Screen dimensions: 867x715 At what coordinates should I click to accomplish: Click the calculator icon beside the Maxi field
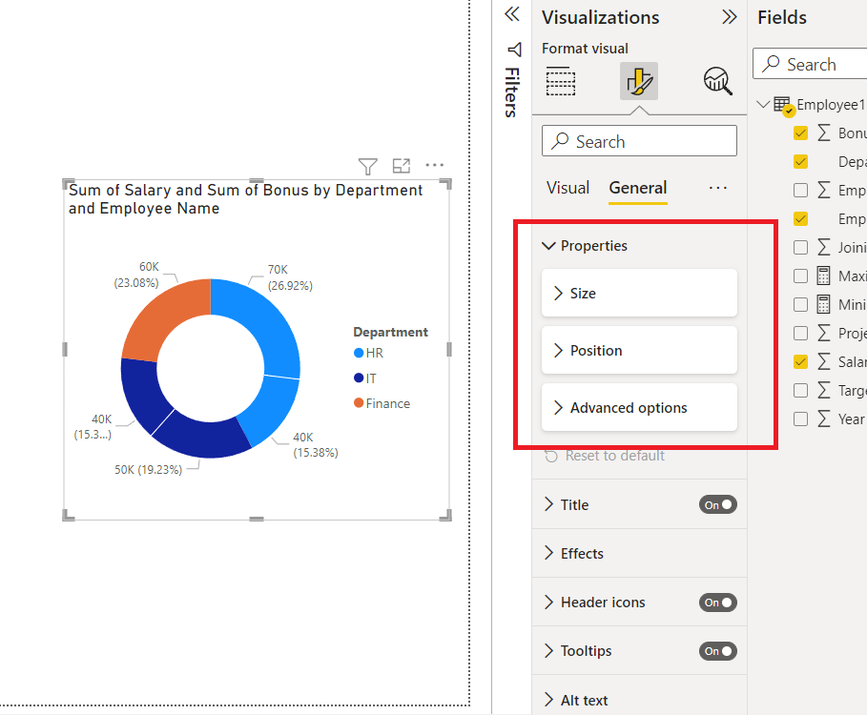823,276
